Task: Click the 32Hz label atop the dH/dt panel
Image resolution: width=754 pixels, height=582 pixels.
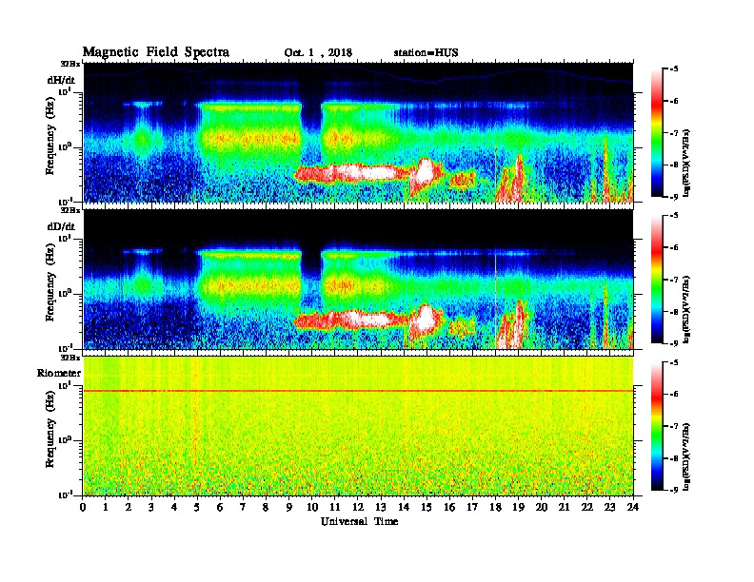Action: coord(70,64)
